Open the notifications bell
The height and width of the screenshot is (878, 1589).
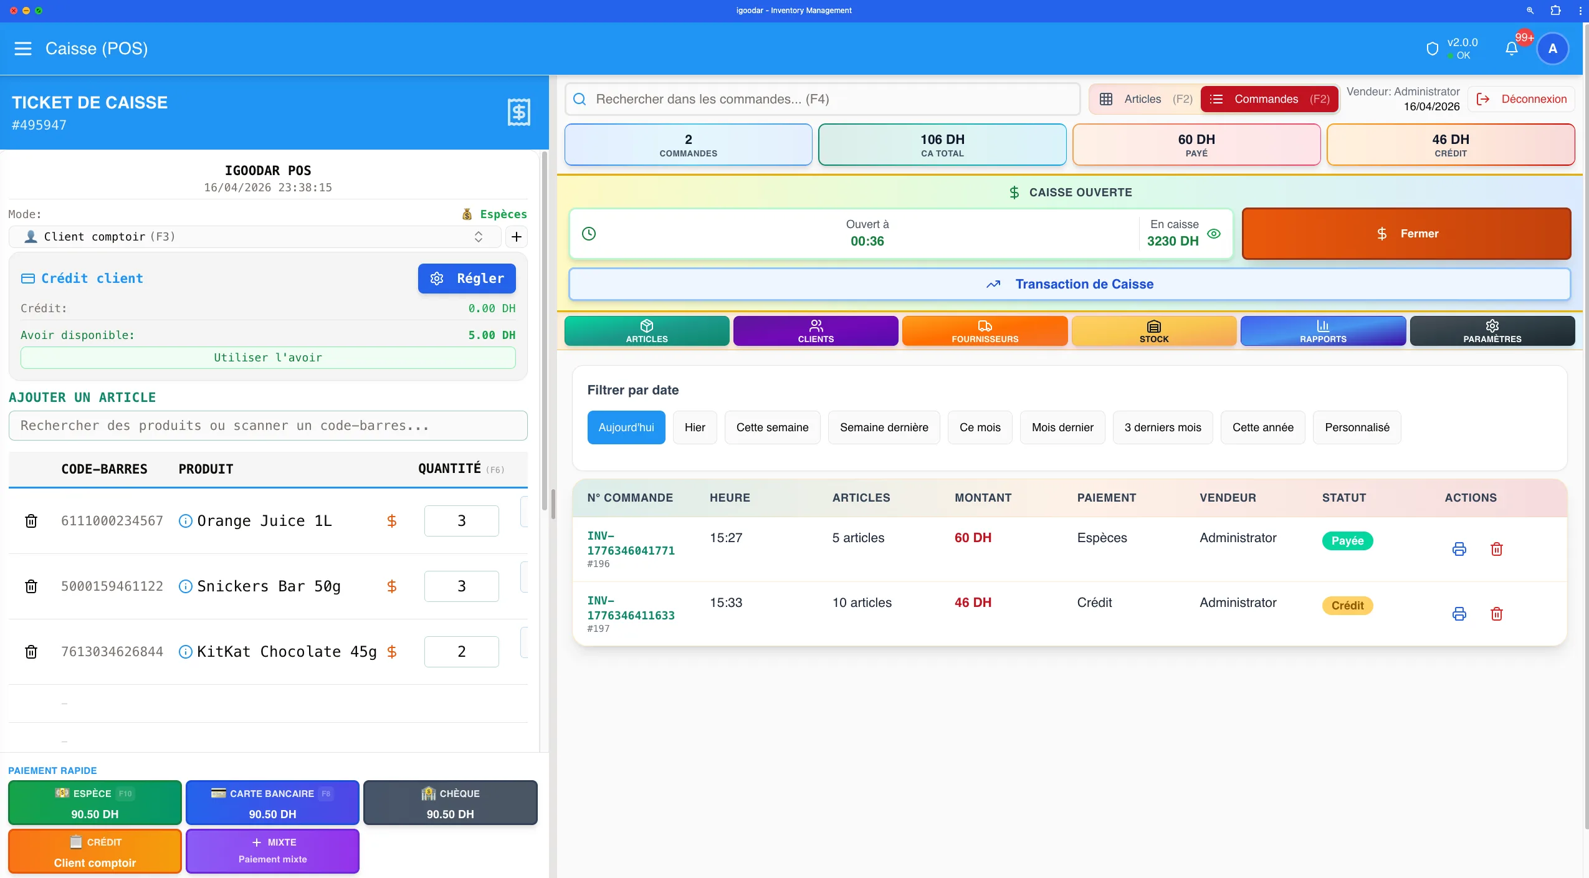[x=1510, y=48]
